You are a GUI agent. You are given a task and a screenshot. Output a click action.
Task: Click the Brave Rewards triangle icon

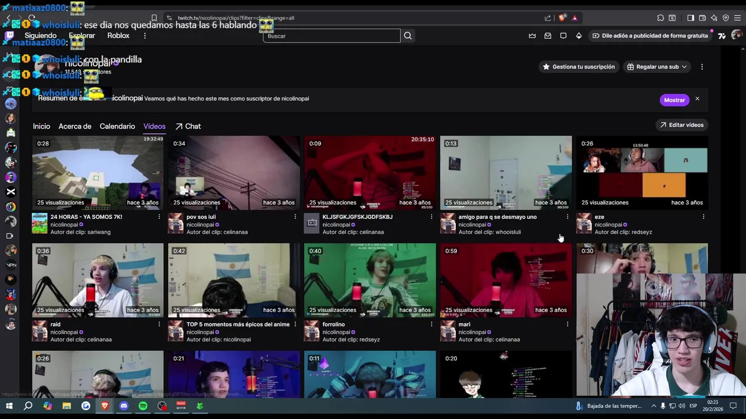(x=575, y=17)
